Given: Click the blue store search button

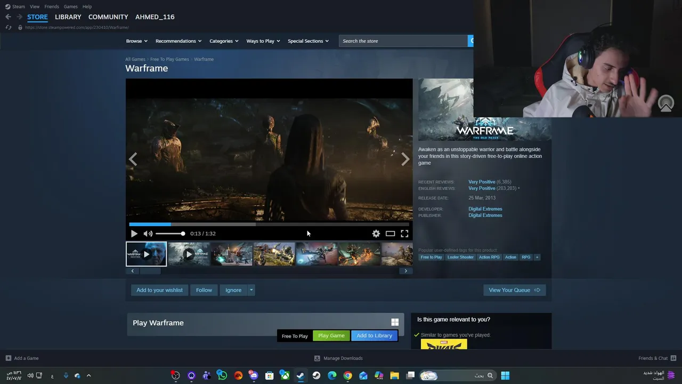Looking at the screenshot, I should [470, 41].
